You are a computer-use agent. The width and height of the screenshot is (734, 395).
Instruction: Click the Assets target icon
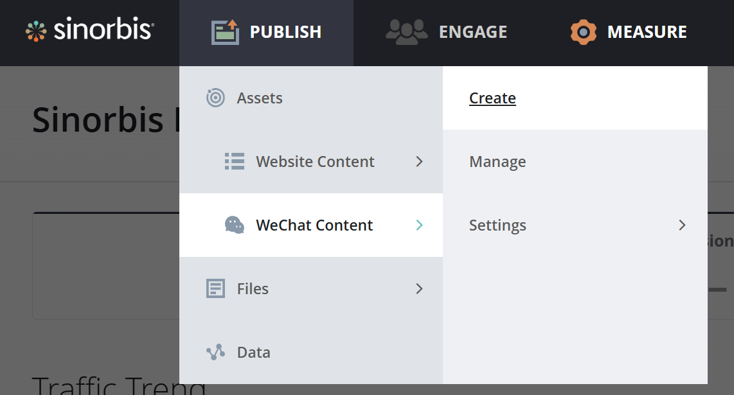point(215,98)
